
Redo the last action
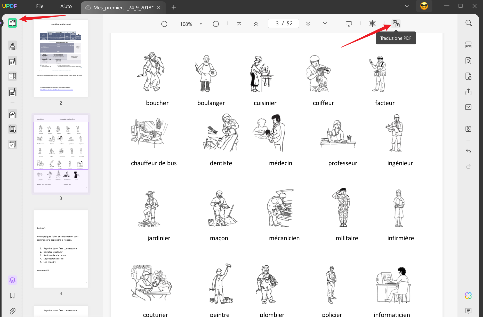469,167
